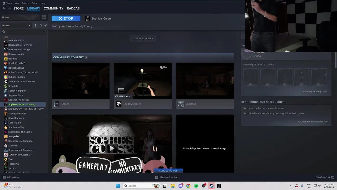Open LoneWolf's screenshot thumbnail
The image size is (337, 190).
205,81
